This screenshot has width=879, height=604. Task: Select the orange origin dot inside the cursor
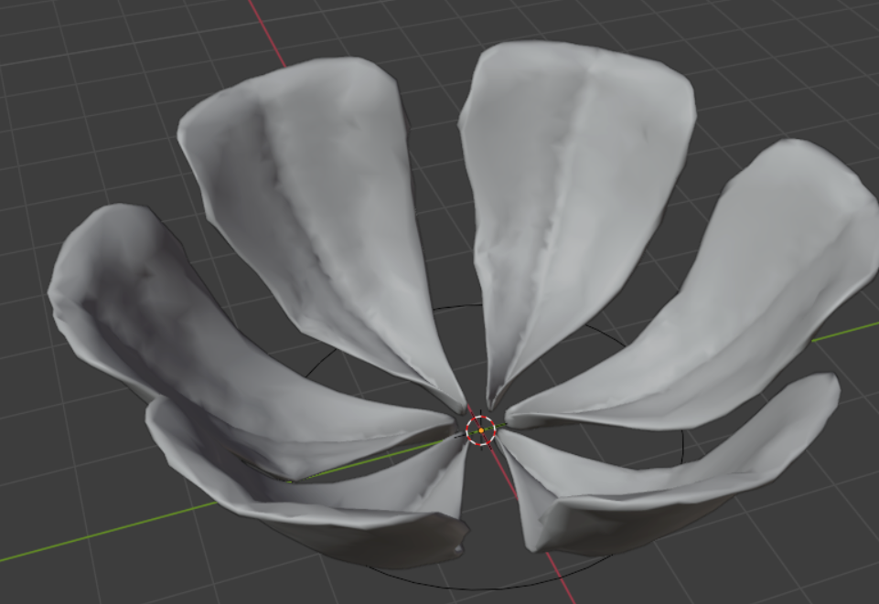(481, 430)
